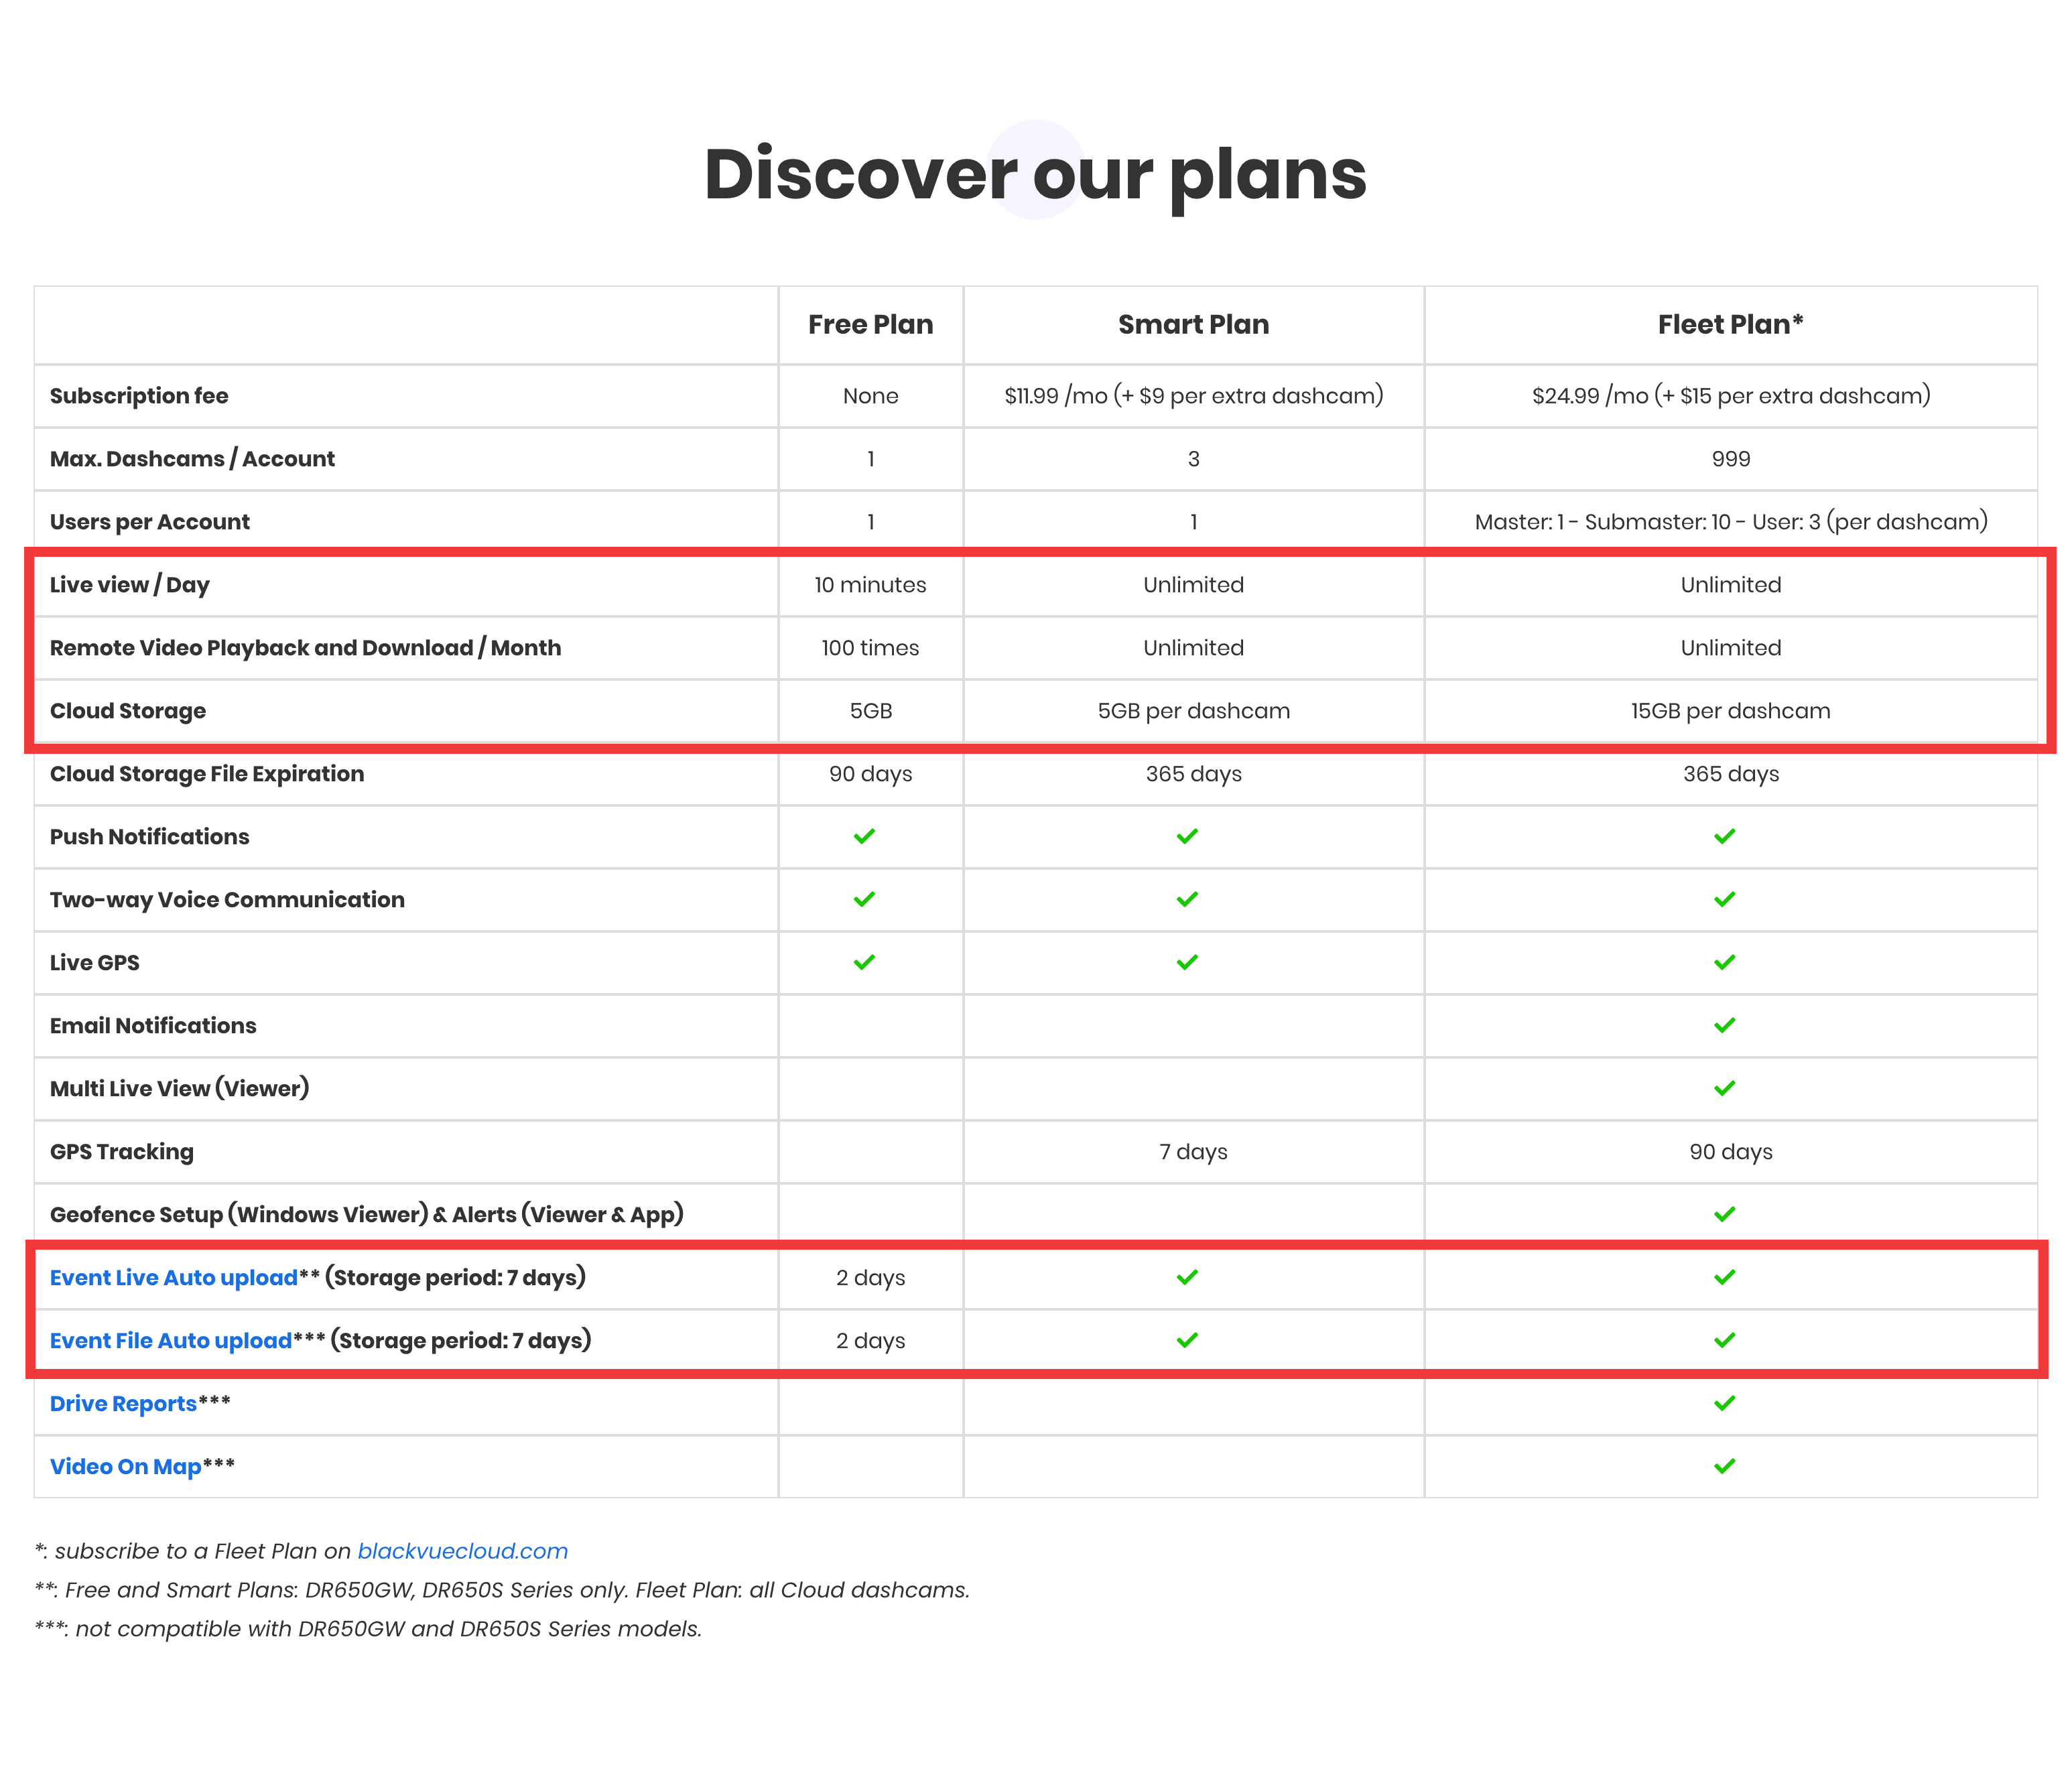Visit the blackvuecloud.com link in footnote
Screen dimensions: 2072x1767
pyautogui.click(x=463, y=1551)
